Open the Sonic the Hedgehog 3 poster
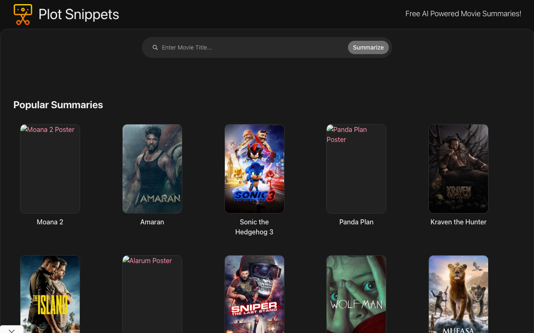 (254, 169)
